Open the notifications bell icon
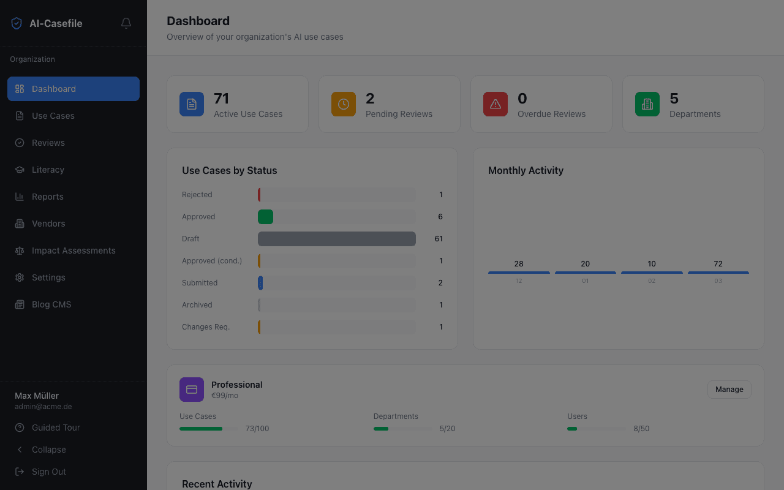This screenshot has height=490, width=784. [126, 23]
